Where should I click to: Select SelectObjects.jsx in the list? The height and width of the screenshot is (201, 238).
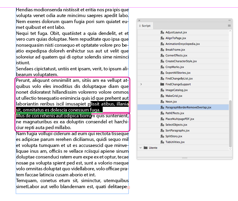[x=176, y=125]
